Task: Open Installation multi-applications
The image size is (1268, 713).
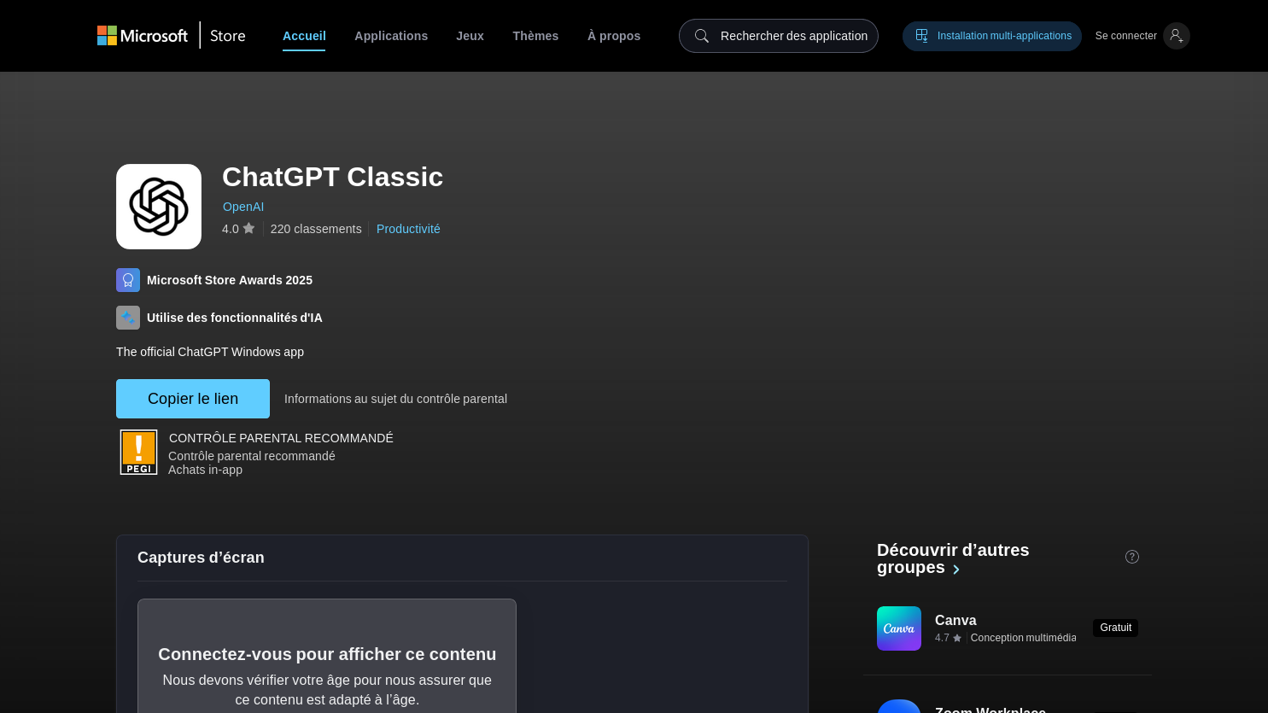Action: coord(992,36)
